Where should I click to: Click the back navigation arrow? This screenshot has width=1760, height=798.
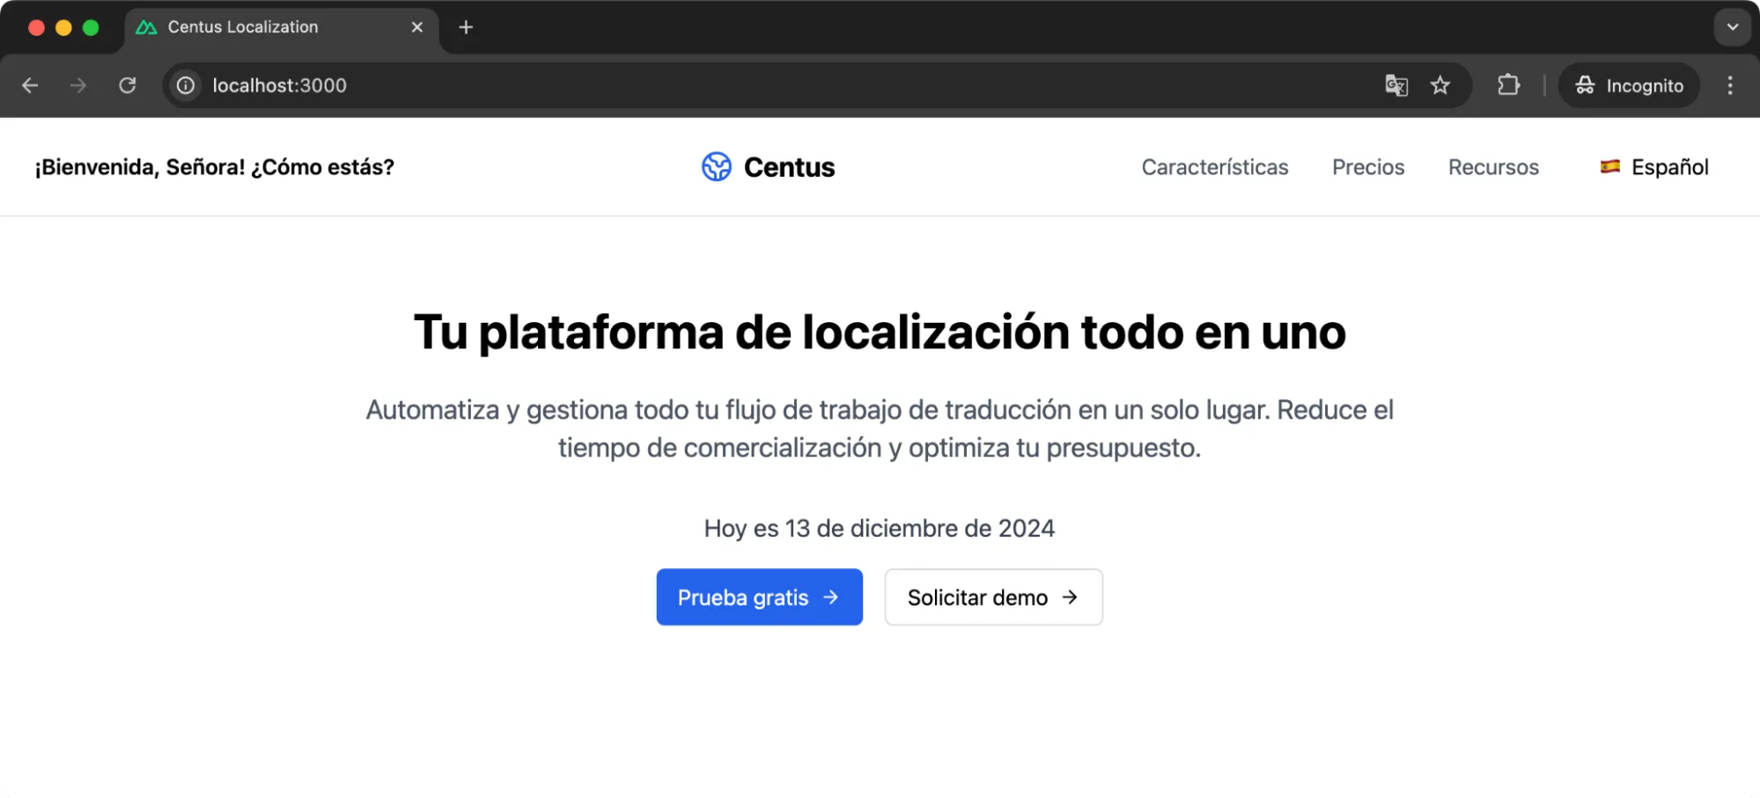pyautogui.click(x=31, y=85)
